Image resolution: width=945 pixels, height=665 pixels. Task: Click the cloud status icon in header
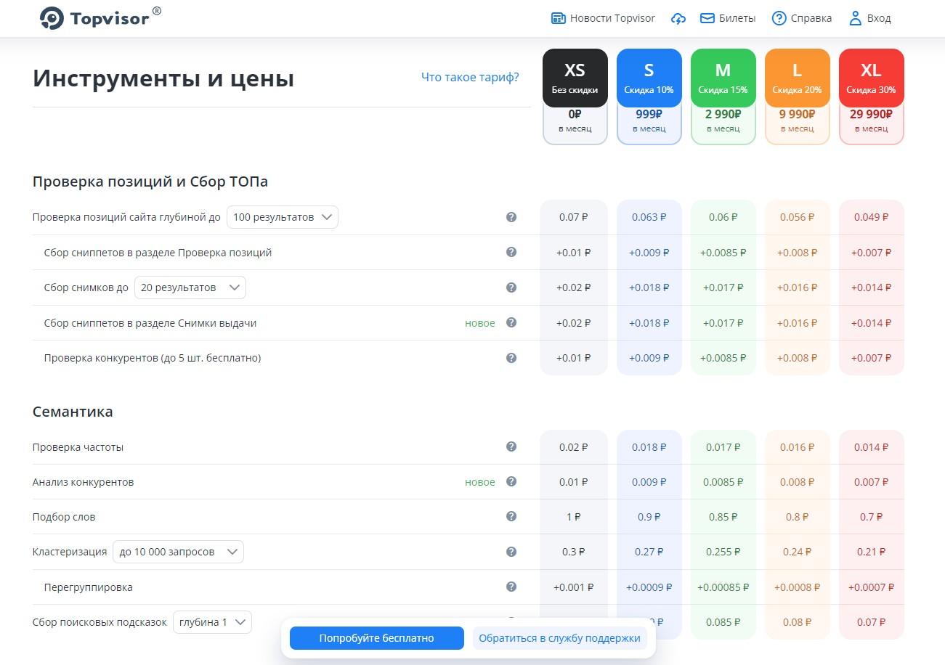pos(678,18)
